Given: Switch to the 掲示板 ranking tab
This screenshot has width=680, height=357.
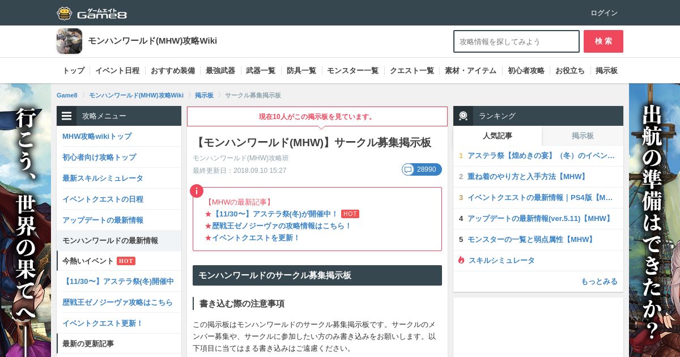Looking at the screenshot, I should tap(583, 136).
